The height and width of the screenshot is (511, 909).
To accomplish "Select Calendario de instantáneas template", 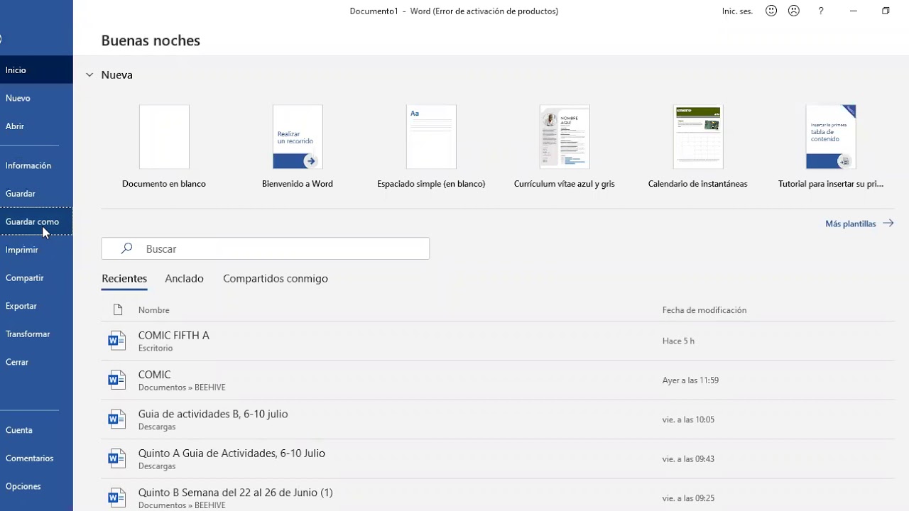I will (698, 147).
